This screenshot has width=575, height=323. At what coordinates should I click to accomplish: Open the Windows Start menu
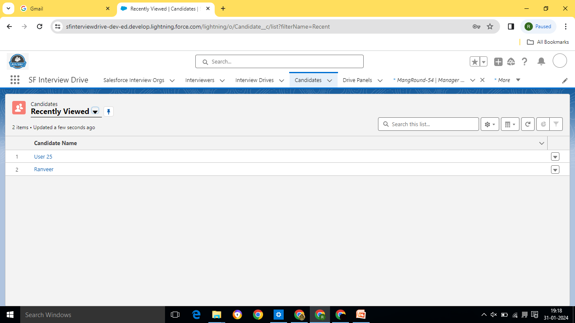pos(10,315)
